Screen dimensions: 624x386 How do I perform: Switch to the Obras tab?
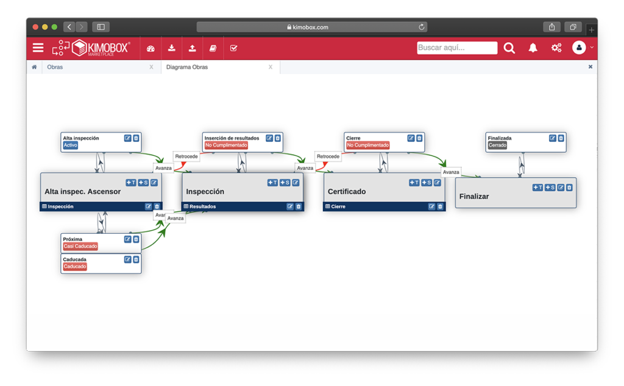coord(55,67)
